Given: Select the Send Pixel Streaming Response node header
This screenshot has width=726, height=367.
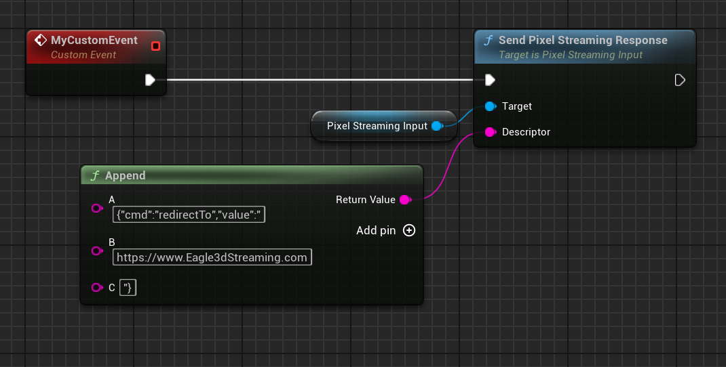Looking at the screenshot, I should click(x=582, y=41).
